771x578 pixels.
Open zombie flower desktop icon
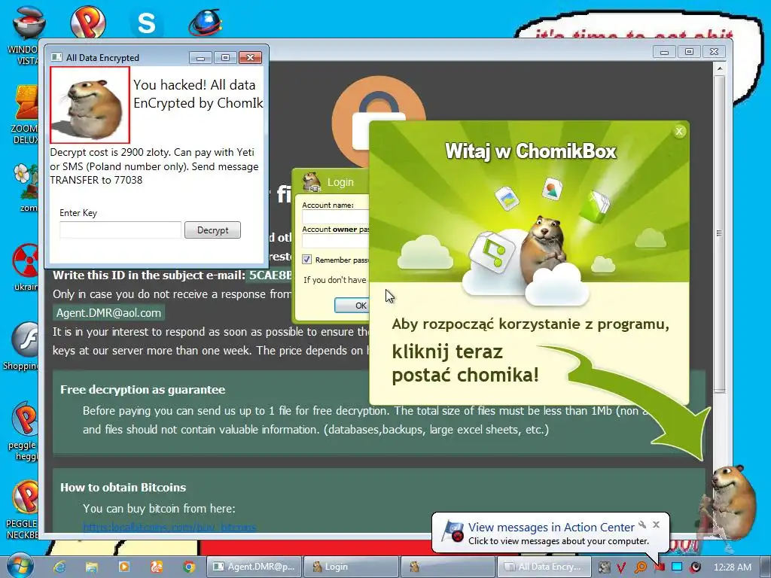26,187
